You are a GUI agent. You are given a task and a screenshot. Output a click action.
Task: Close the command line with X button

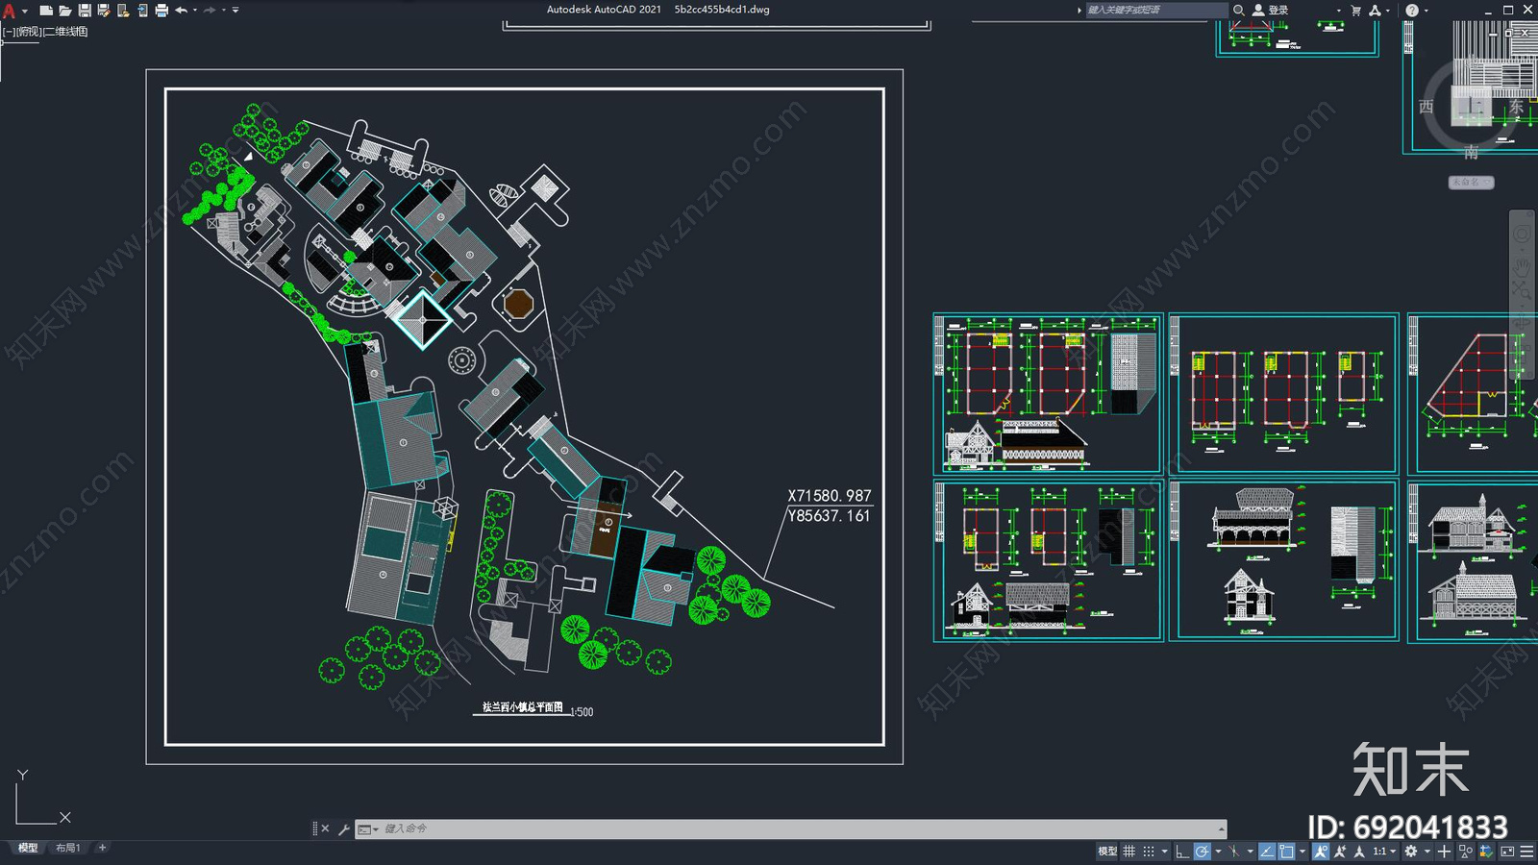coord(325,828)
